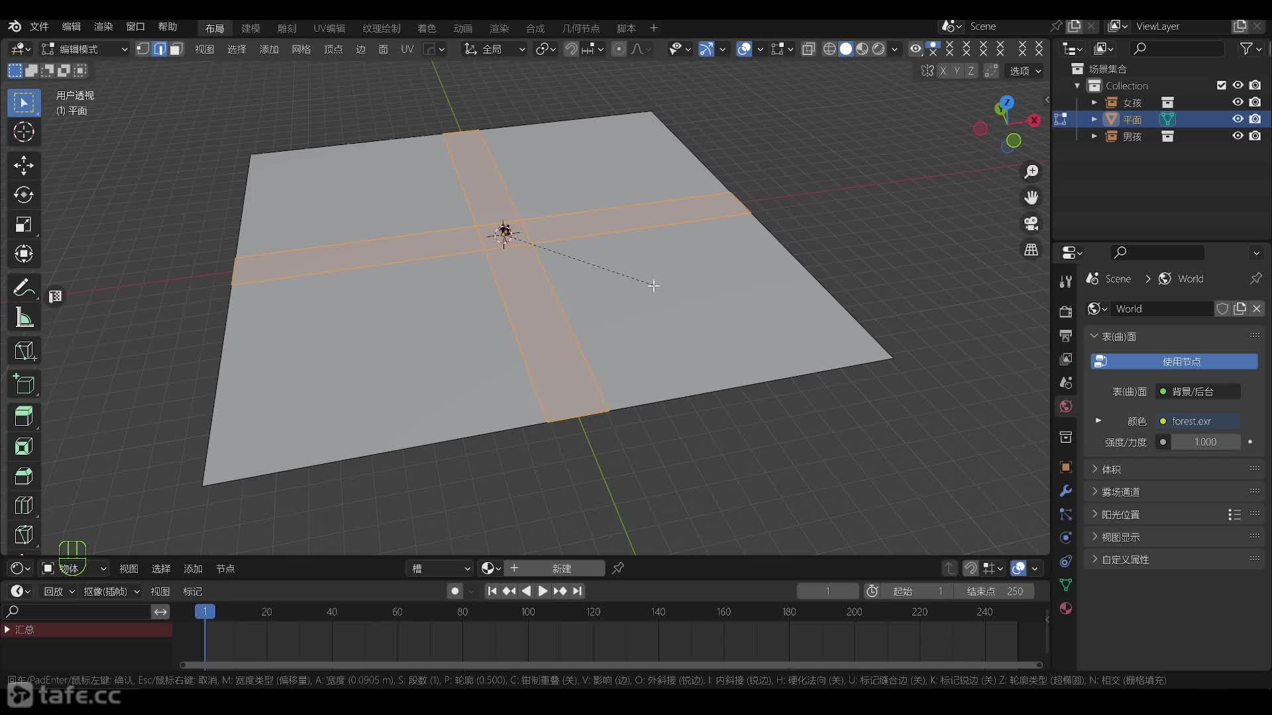
Task: Open the 编辑模式 mode dropdown
Action: [84, 49]
